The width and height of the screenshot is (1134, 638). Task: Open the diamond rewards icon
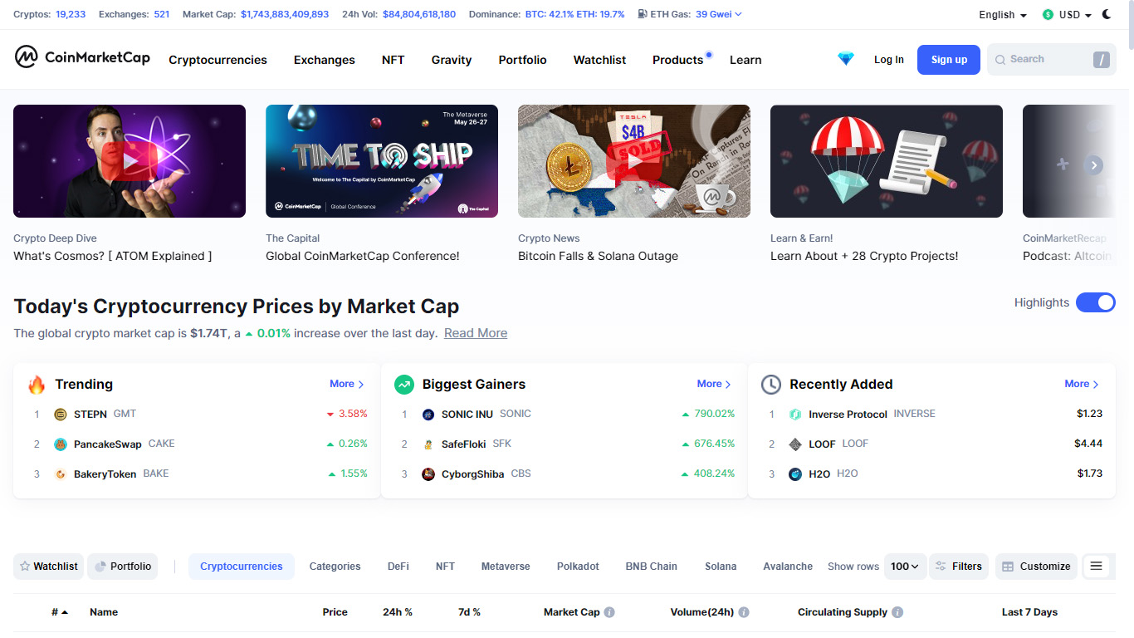click(x=846, y=59)
